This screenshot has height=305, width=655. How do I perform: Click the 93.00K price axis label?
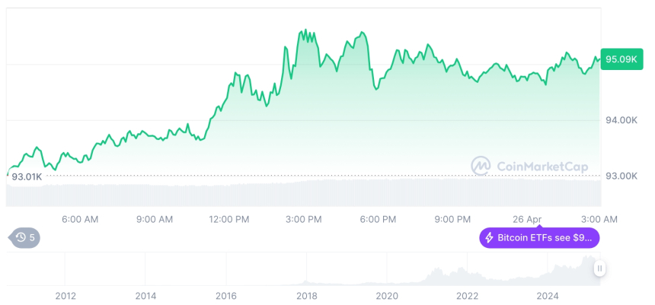[621, 176]
